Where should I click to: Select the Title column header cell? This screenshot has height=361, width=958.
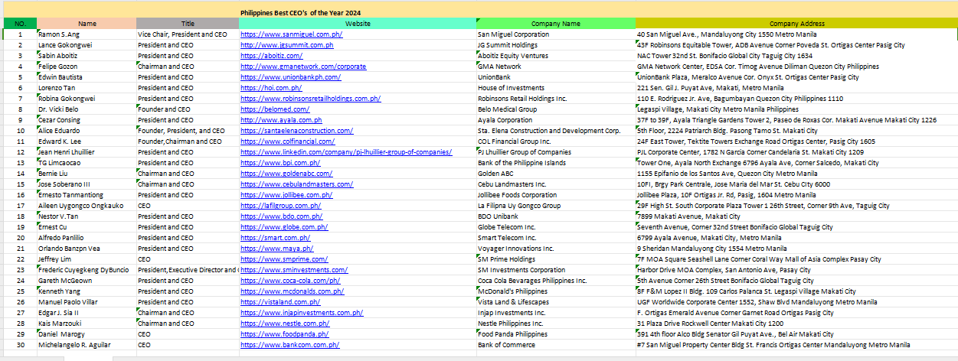coord(188,24)
